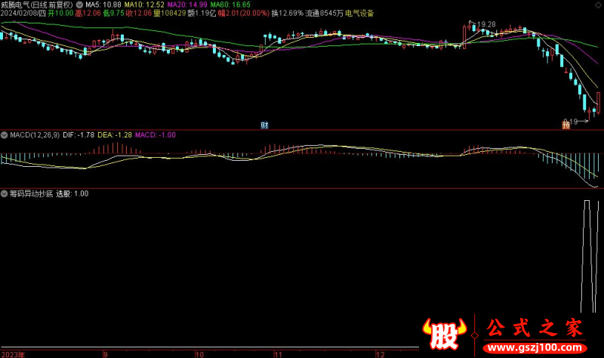Click the 2023年 label on time axis
Image resolution: width=604 pixels, height=358 pixels.
point(15,353)
